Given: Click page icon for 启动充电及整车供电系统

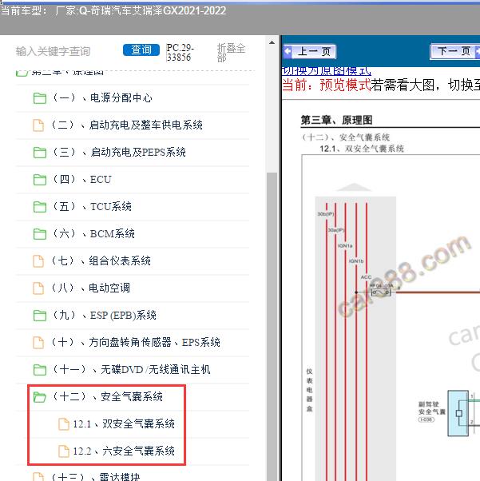Looking at the screenshot, I should [38, 125].
